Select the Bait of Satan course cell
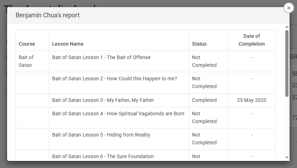This screenshot has height=168, width=297. coord(25,61)
